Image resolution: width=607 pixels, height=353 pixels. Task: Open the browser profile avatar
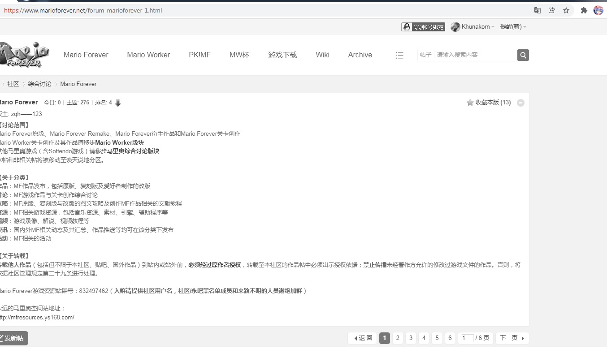coord(598,10)
